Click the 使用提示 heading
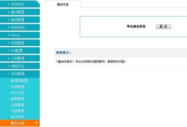 (64, 53)
